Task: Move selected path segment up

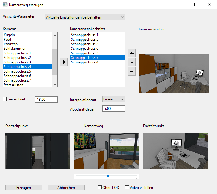Action: pyautogui.click(x=132, y=53)
